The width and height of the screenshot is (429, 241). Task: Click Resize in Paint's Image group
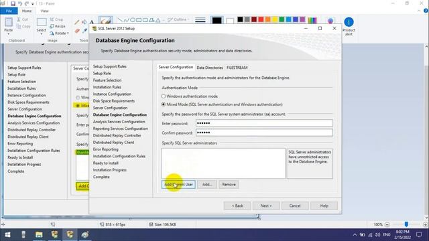tap(58, 26)
